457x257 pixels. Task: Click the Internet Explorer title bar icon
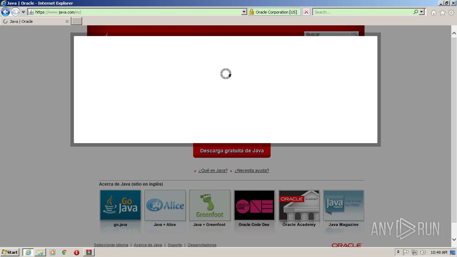point(4,3)
